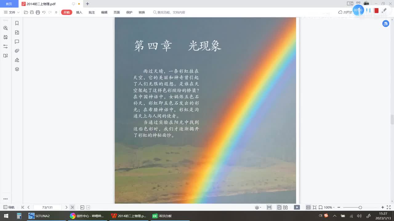Go to next page

click(66, 207)
